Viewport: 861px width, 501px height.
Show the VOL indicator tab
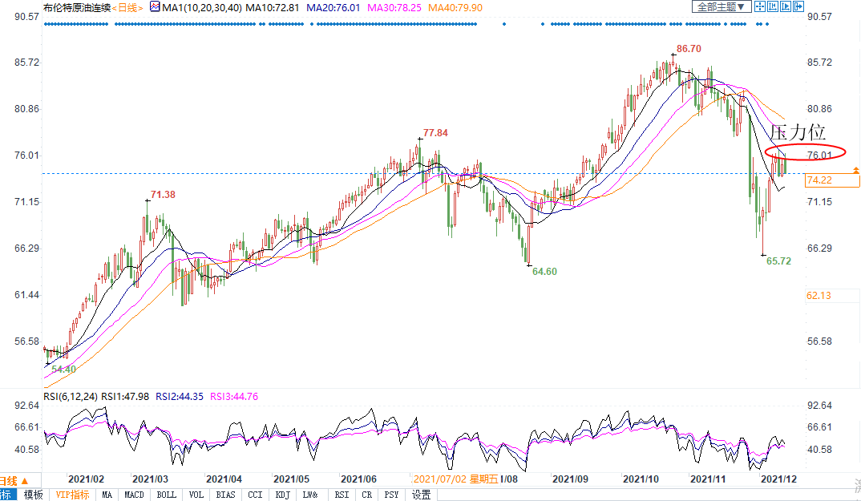pyautogui.click(x=197, y=495)
